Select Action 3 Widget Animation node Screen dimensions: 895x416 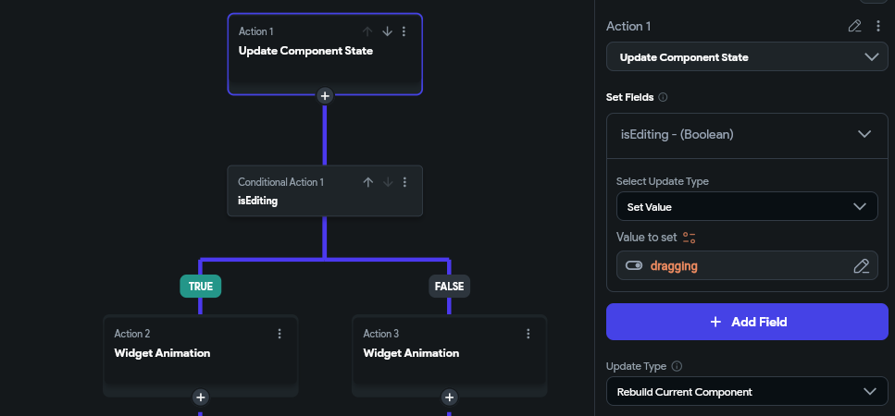(449, 356)
